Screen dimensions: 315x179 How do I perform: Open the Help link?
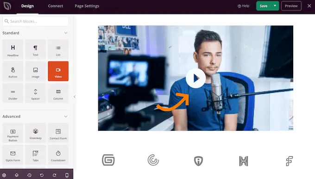244,6
